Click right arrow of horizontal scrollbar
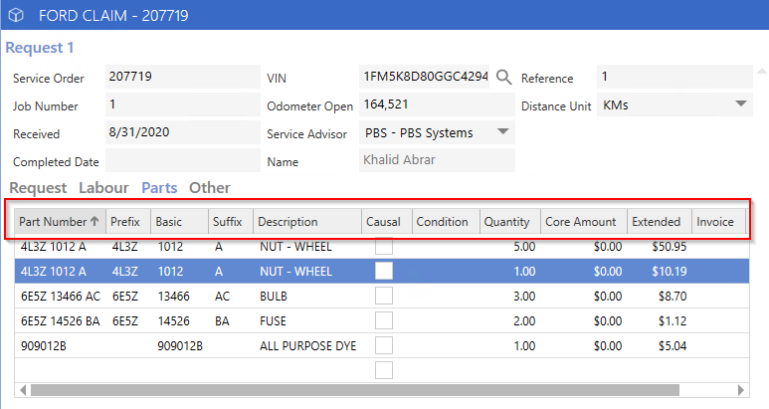Image resolution: width=769 pixels, height=409 pixels. (x=741, y=390)
